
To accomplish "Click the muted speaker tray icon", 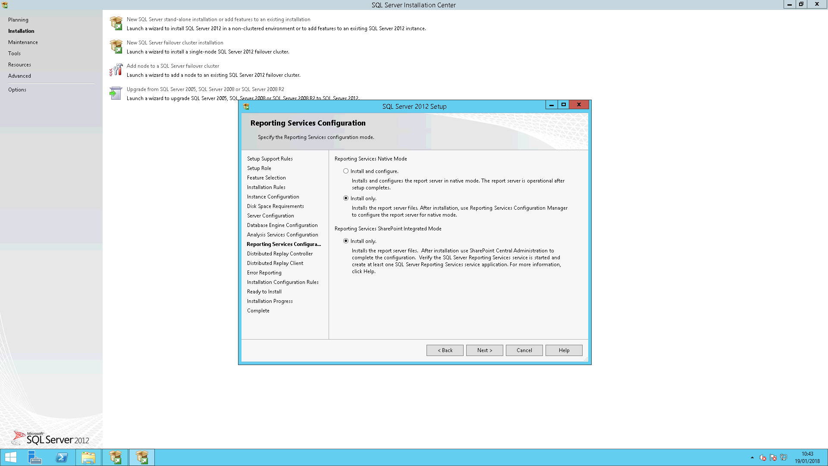I will (x=763, y=457).
